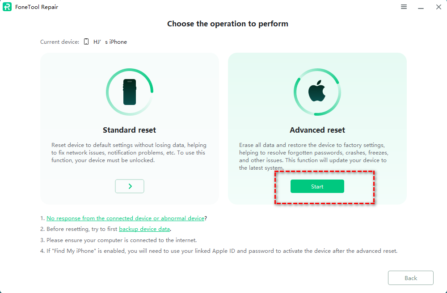Image resolution: width=447 pixels, height=293 pixels.
Task: Go Back to the previous screen
Action: coord(410,278)
